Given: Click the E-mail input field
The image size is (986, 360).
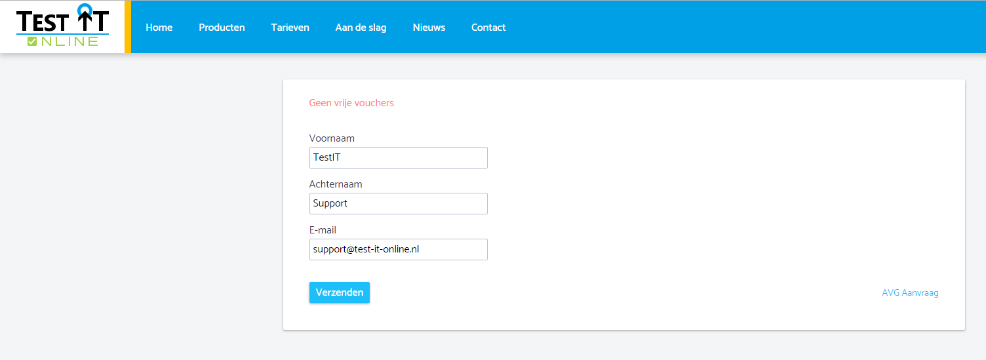Looking at the screenshot, I should [399, 249].
